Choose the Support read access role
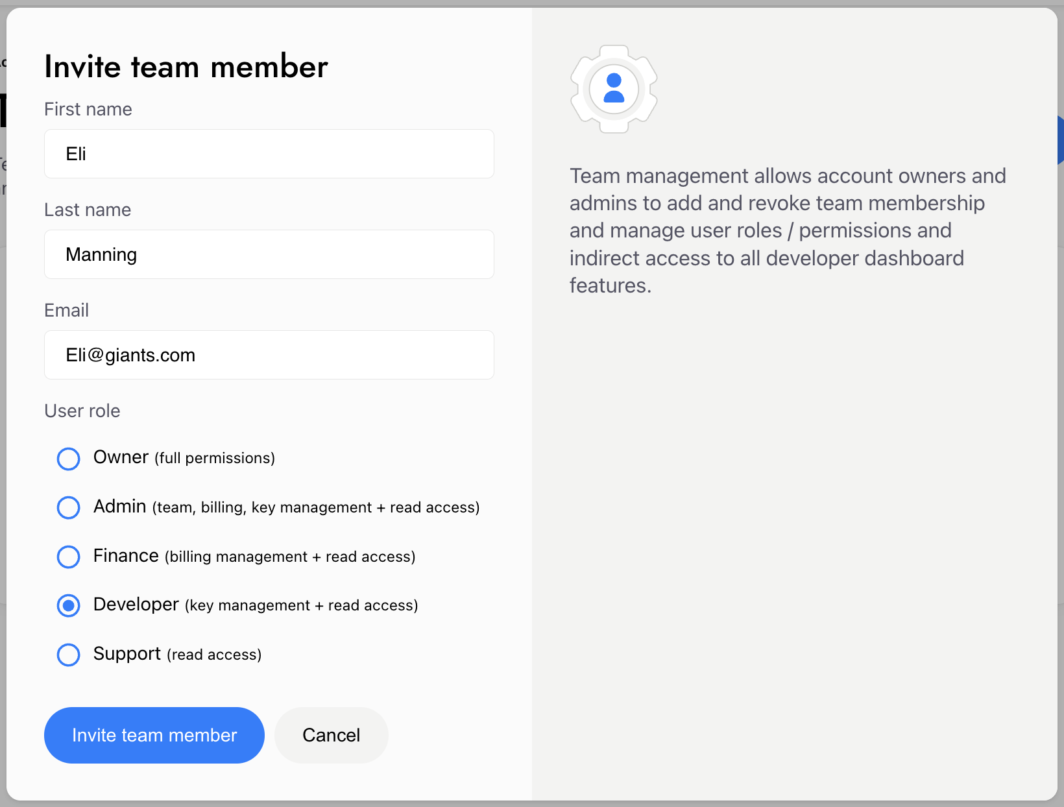Image resolution: width=1064 pixels, height=807 pixels. click(x=68, y=655)
